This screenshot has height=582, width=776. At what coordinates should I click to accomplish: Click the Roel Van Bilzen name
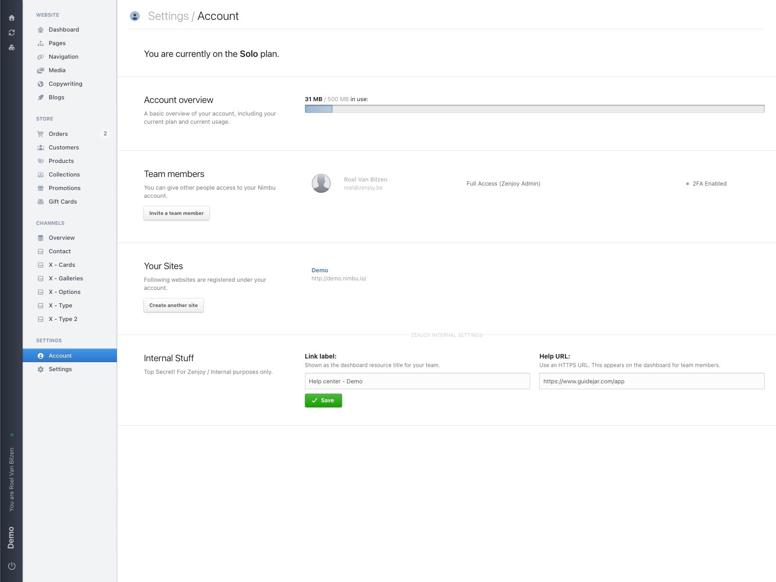(x=365, y=180)
